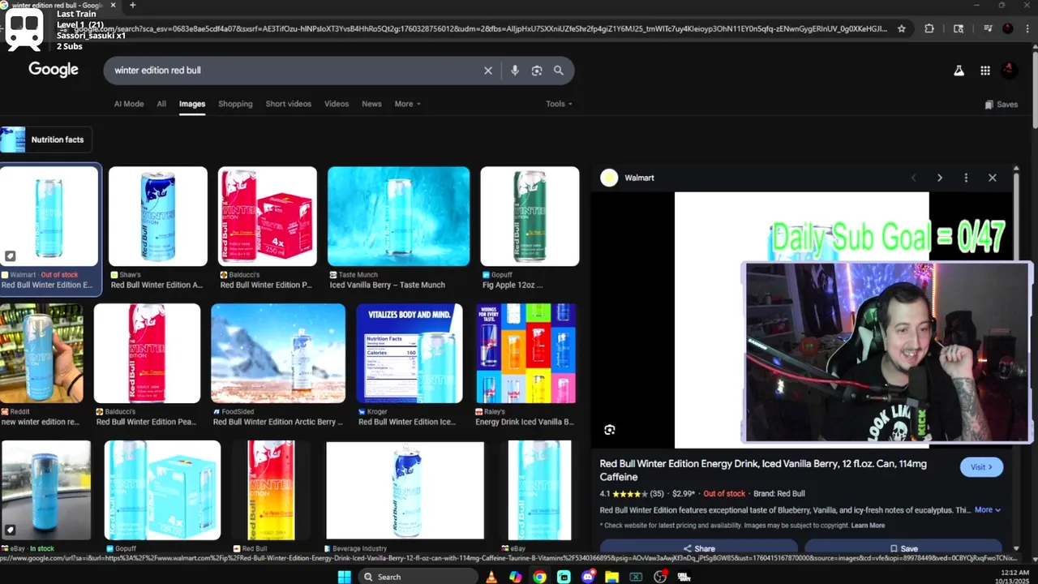The image size is (1038, 584).
Task: Click the Learn More copyright link
Action: point(868,526)
